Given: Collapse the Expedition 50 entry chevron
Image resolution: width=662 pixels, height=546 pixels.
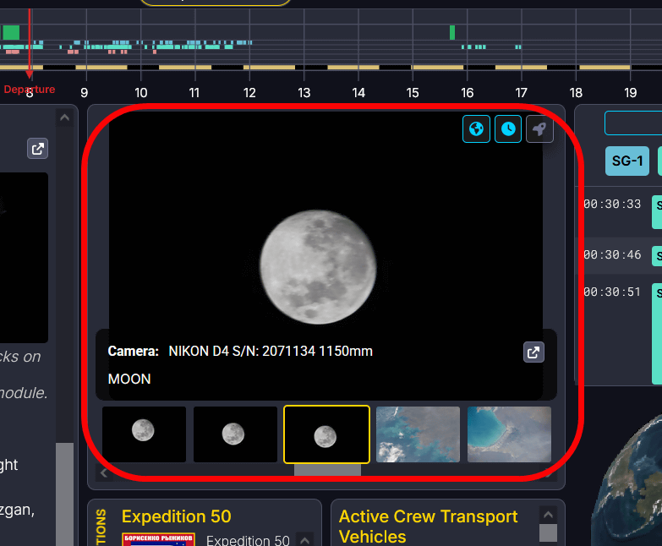Looking at the screenshot, I should coord(305,539).
